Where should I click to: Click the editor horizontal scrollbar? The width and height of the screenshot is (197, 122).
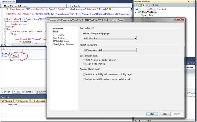pyautogui.click(x=29, y=45)
